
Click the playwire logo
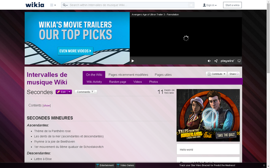[227, 61]
